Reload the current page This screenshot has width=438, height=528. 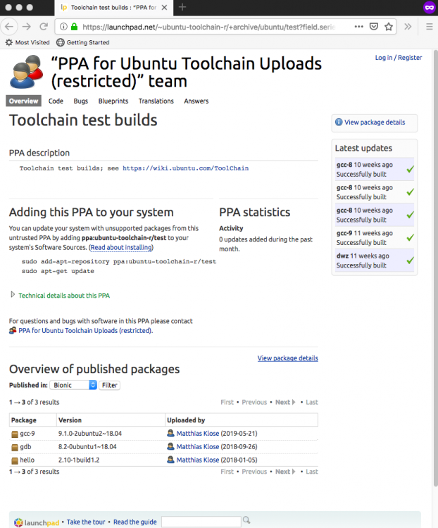click(44, 27)
